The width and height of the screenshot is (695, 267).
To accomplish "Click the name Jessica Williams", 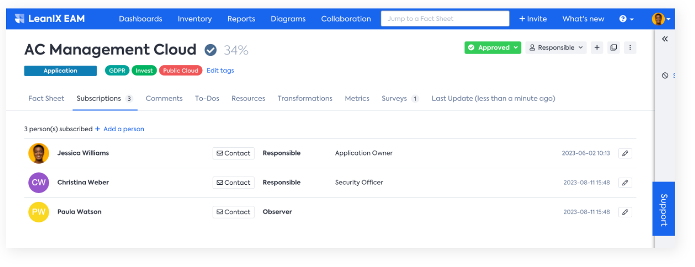I will pos(83,153).
